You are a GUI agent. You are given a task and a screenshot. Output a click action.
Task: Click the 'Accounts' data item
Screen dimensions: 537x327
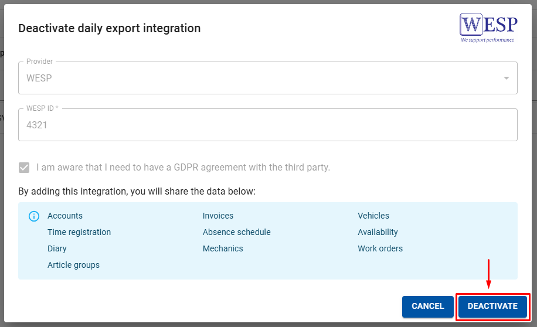click(65, 216)
